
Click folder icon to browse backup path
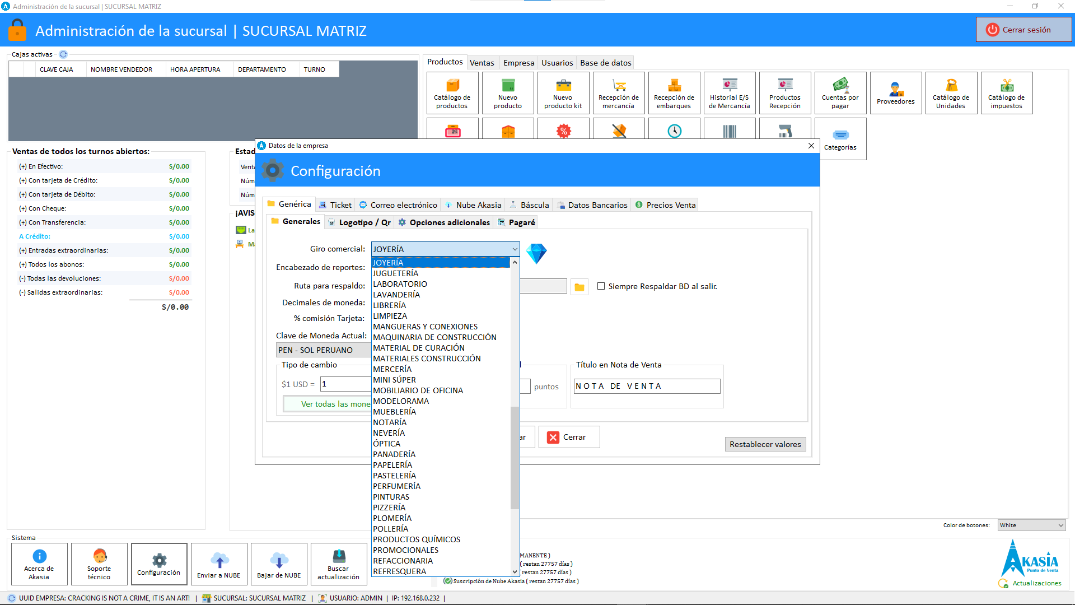point(579,287)
